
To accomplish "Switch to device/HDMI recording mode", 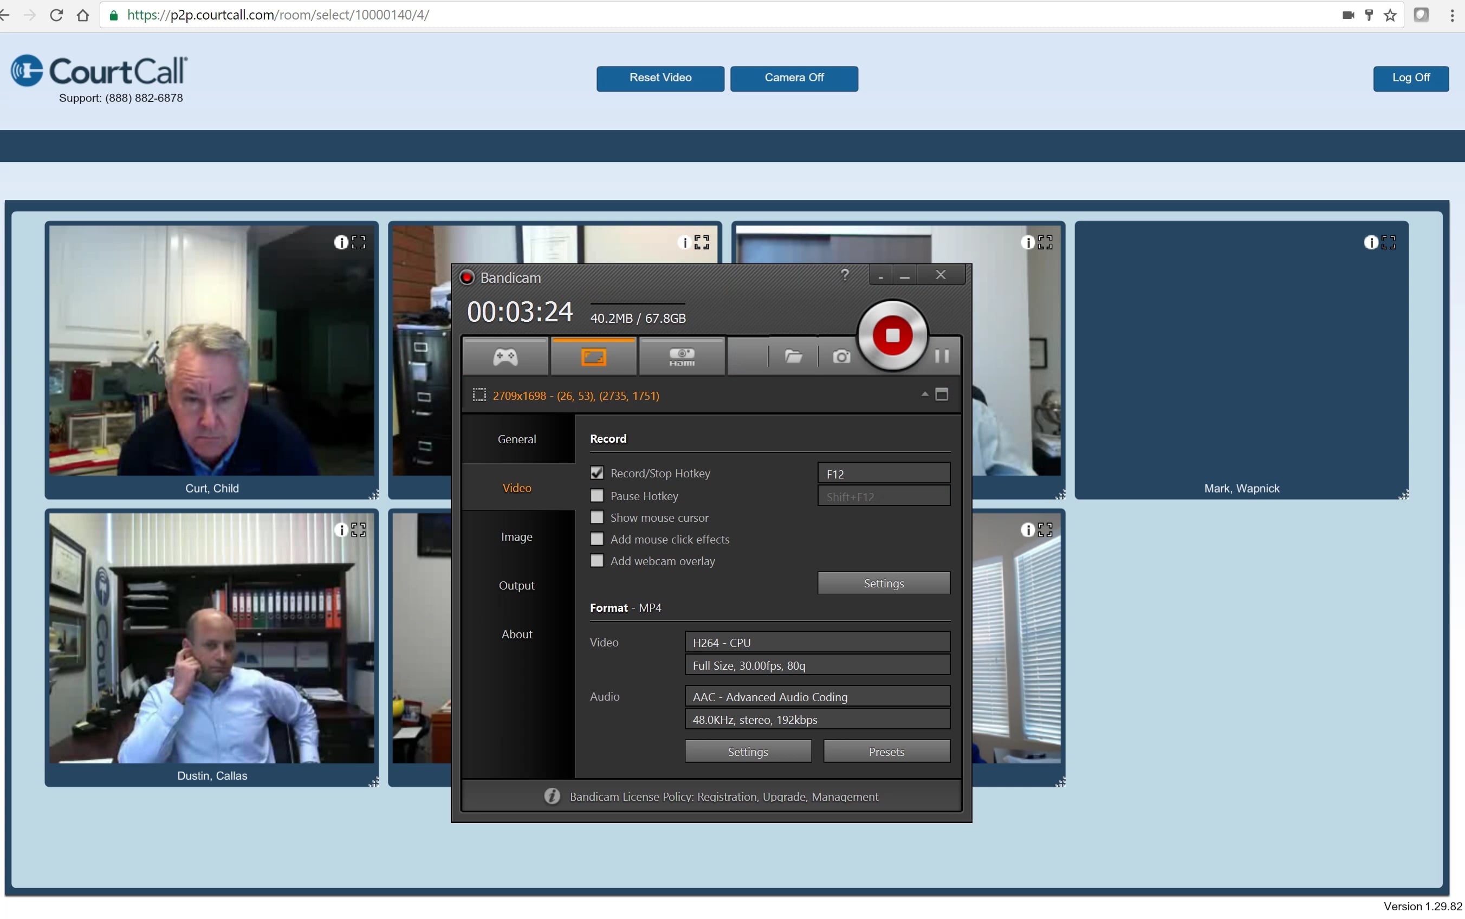I will (x=682, y=355).
